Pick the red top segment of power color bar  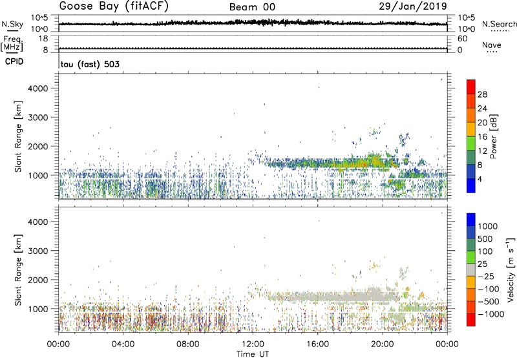point(471,87)
